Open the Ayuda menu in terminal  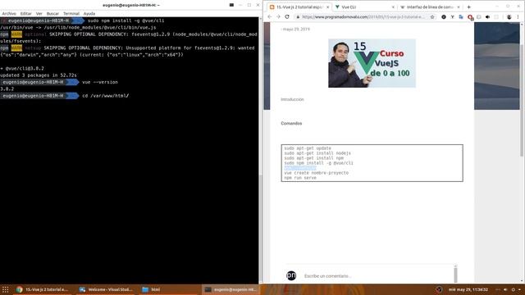click(89, 14)
